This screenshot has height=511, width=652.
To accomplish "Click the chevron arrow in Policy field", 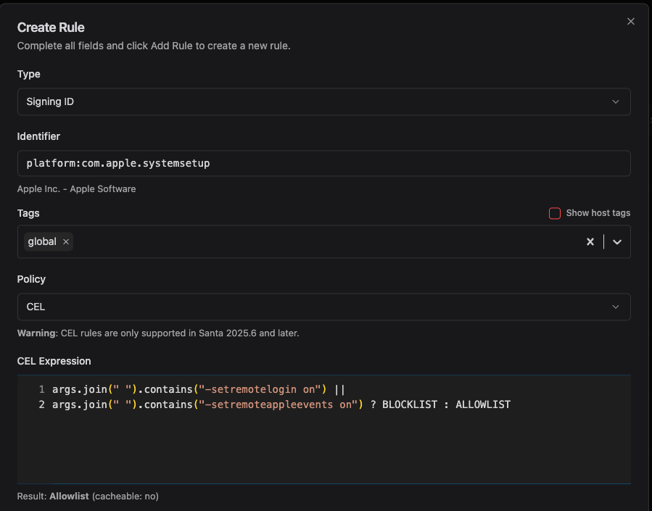I will click(x=615, y=307).
